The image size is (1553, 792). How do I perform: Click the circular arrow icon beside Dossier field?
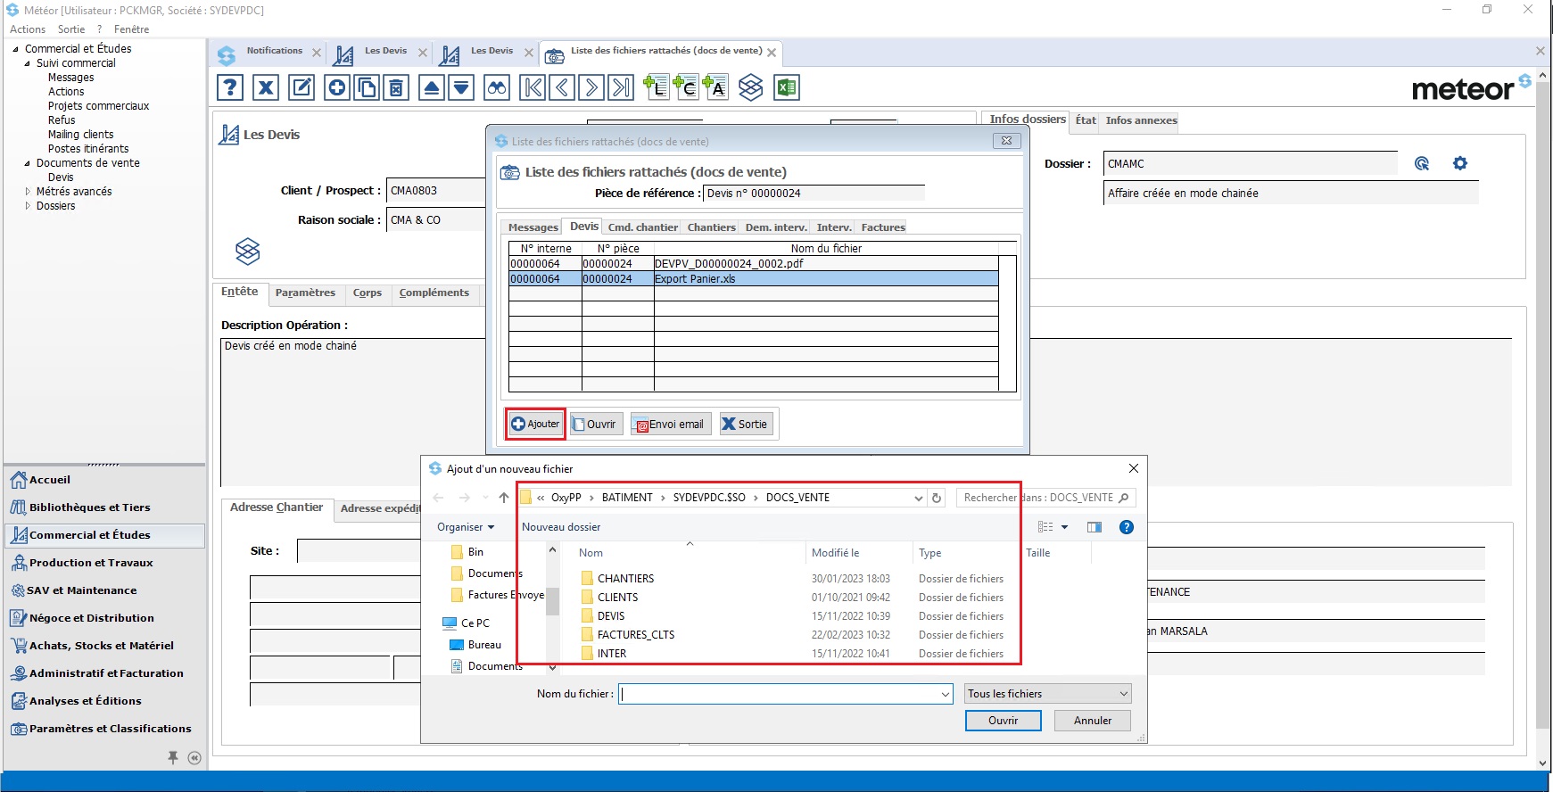pyautogui.click(x=1422, y=163)
